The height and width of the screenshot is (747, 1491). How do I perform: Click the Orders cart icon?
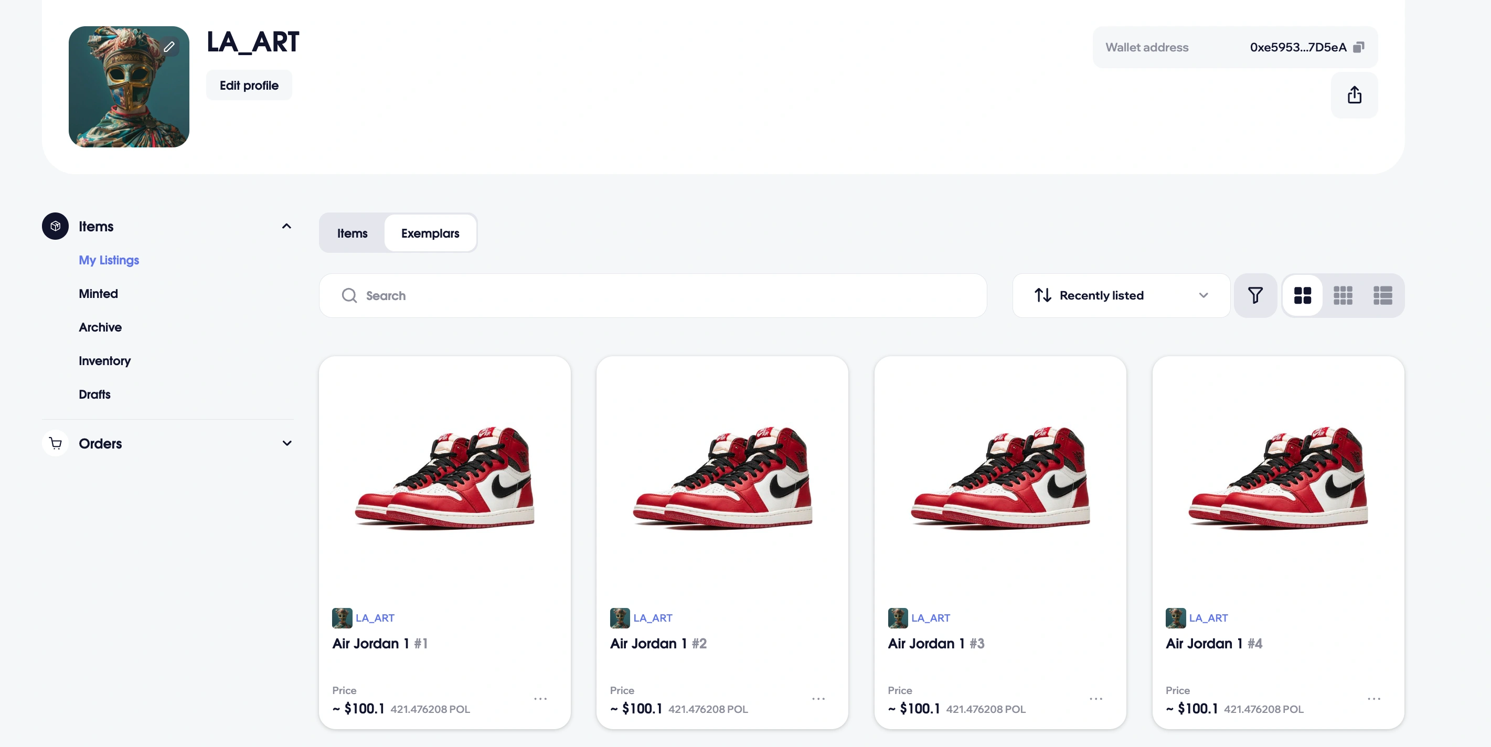tap(56, 443)
